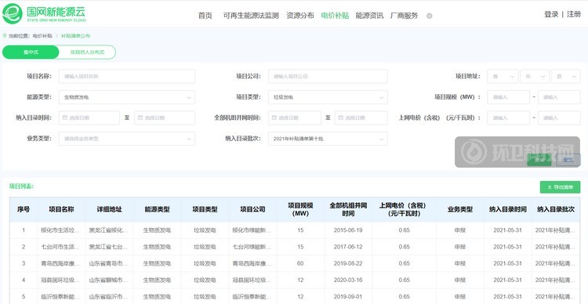Click the grid date cell '2015-06-19'
The height and width of the screenshot is (304, 588).
pyautogui.click(x=348, y=230)
